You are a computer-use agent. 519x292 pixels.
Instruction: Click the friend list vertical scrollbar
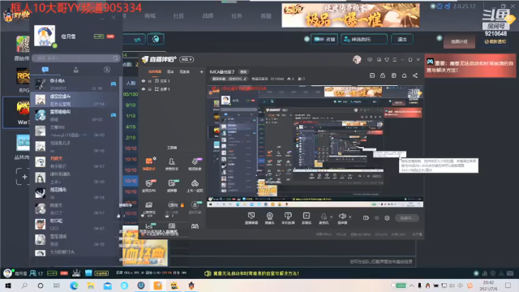120,146
